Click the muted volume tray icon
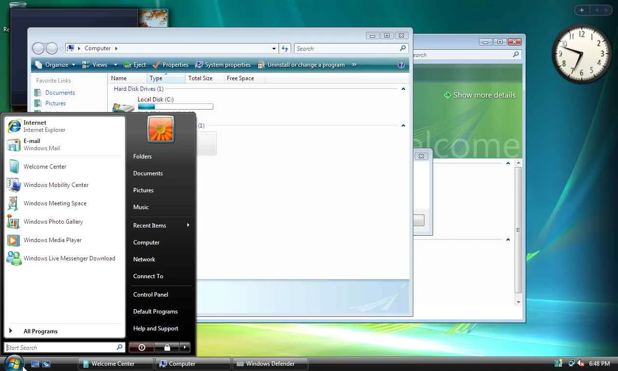618x371 pixels. tap(581, 364)
